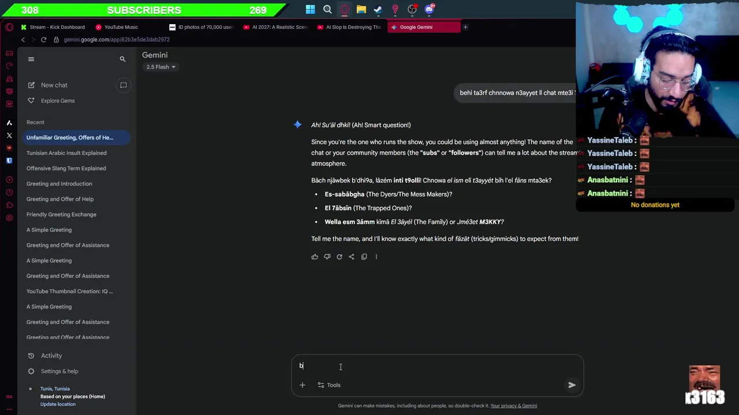This screenshot has height=415, width=739.
Task: Open the Windows Start menu
Action: [311, 9]
